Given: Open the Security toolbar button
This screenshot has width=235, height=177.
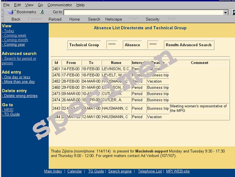Looking at the screenshot, I should click(x=152, y=19).
